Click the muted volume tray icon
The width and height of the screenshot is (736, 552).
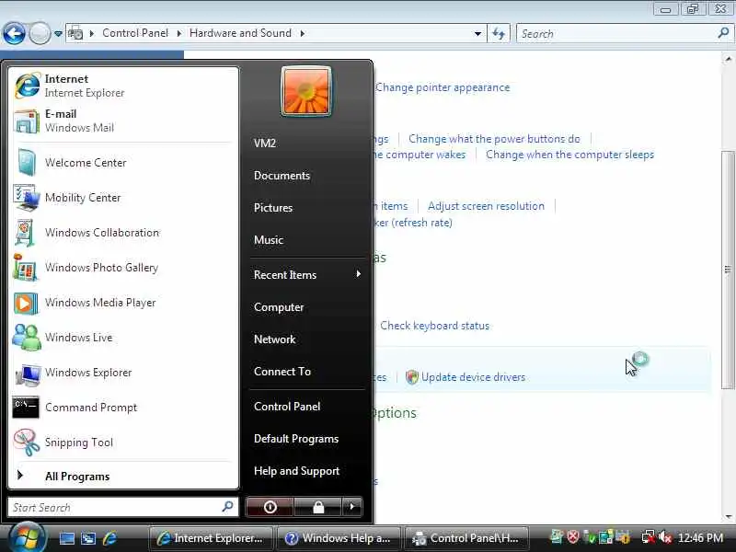tap(664, 537)
